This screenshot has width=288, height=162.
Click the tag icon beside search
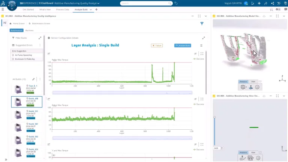176,3
